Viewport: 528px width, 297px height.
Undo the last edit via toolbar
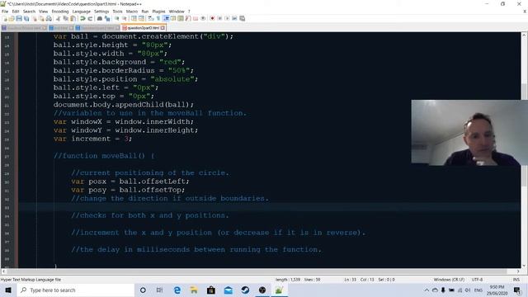pos(82,18)
